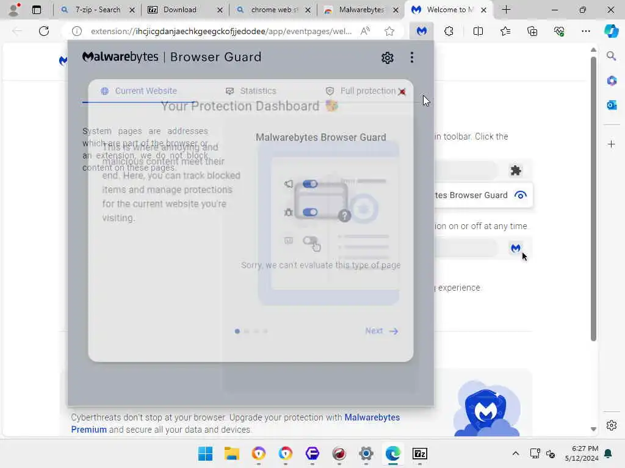Close the Download tab
Image resolution: width=625 pixels, height=468 pixels.
pyautogui.click(x=220, y=10)
